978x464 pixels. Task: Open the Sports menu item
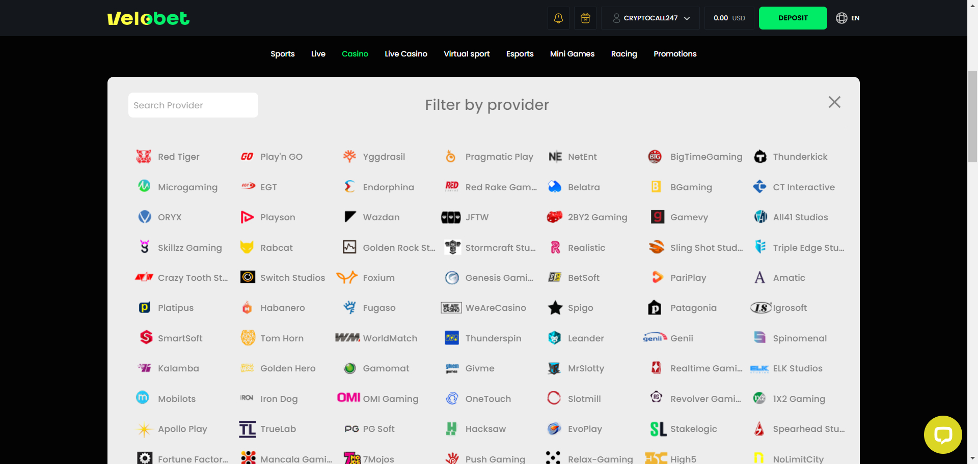tap(283, 54)
